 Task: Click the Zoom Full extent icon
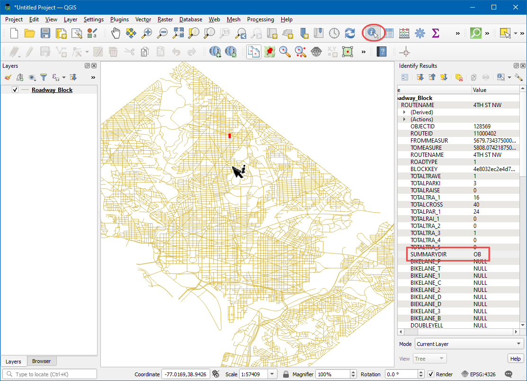click(x=178, y=33)
